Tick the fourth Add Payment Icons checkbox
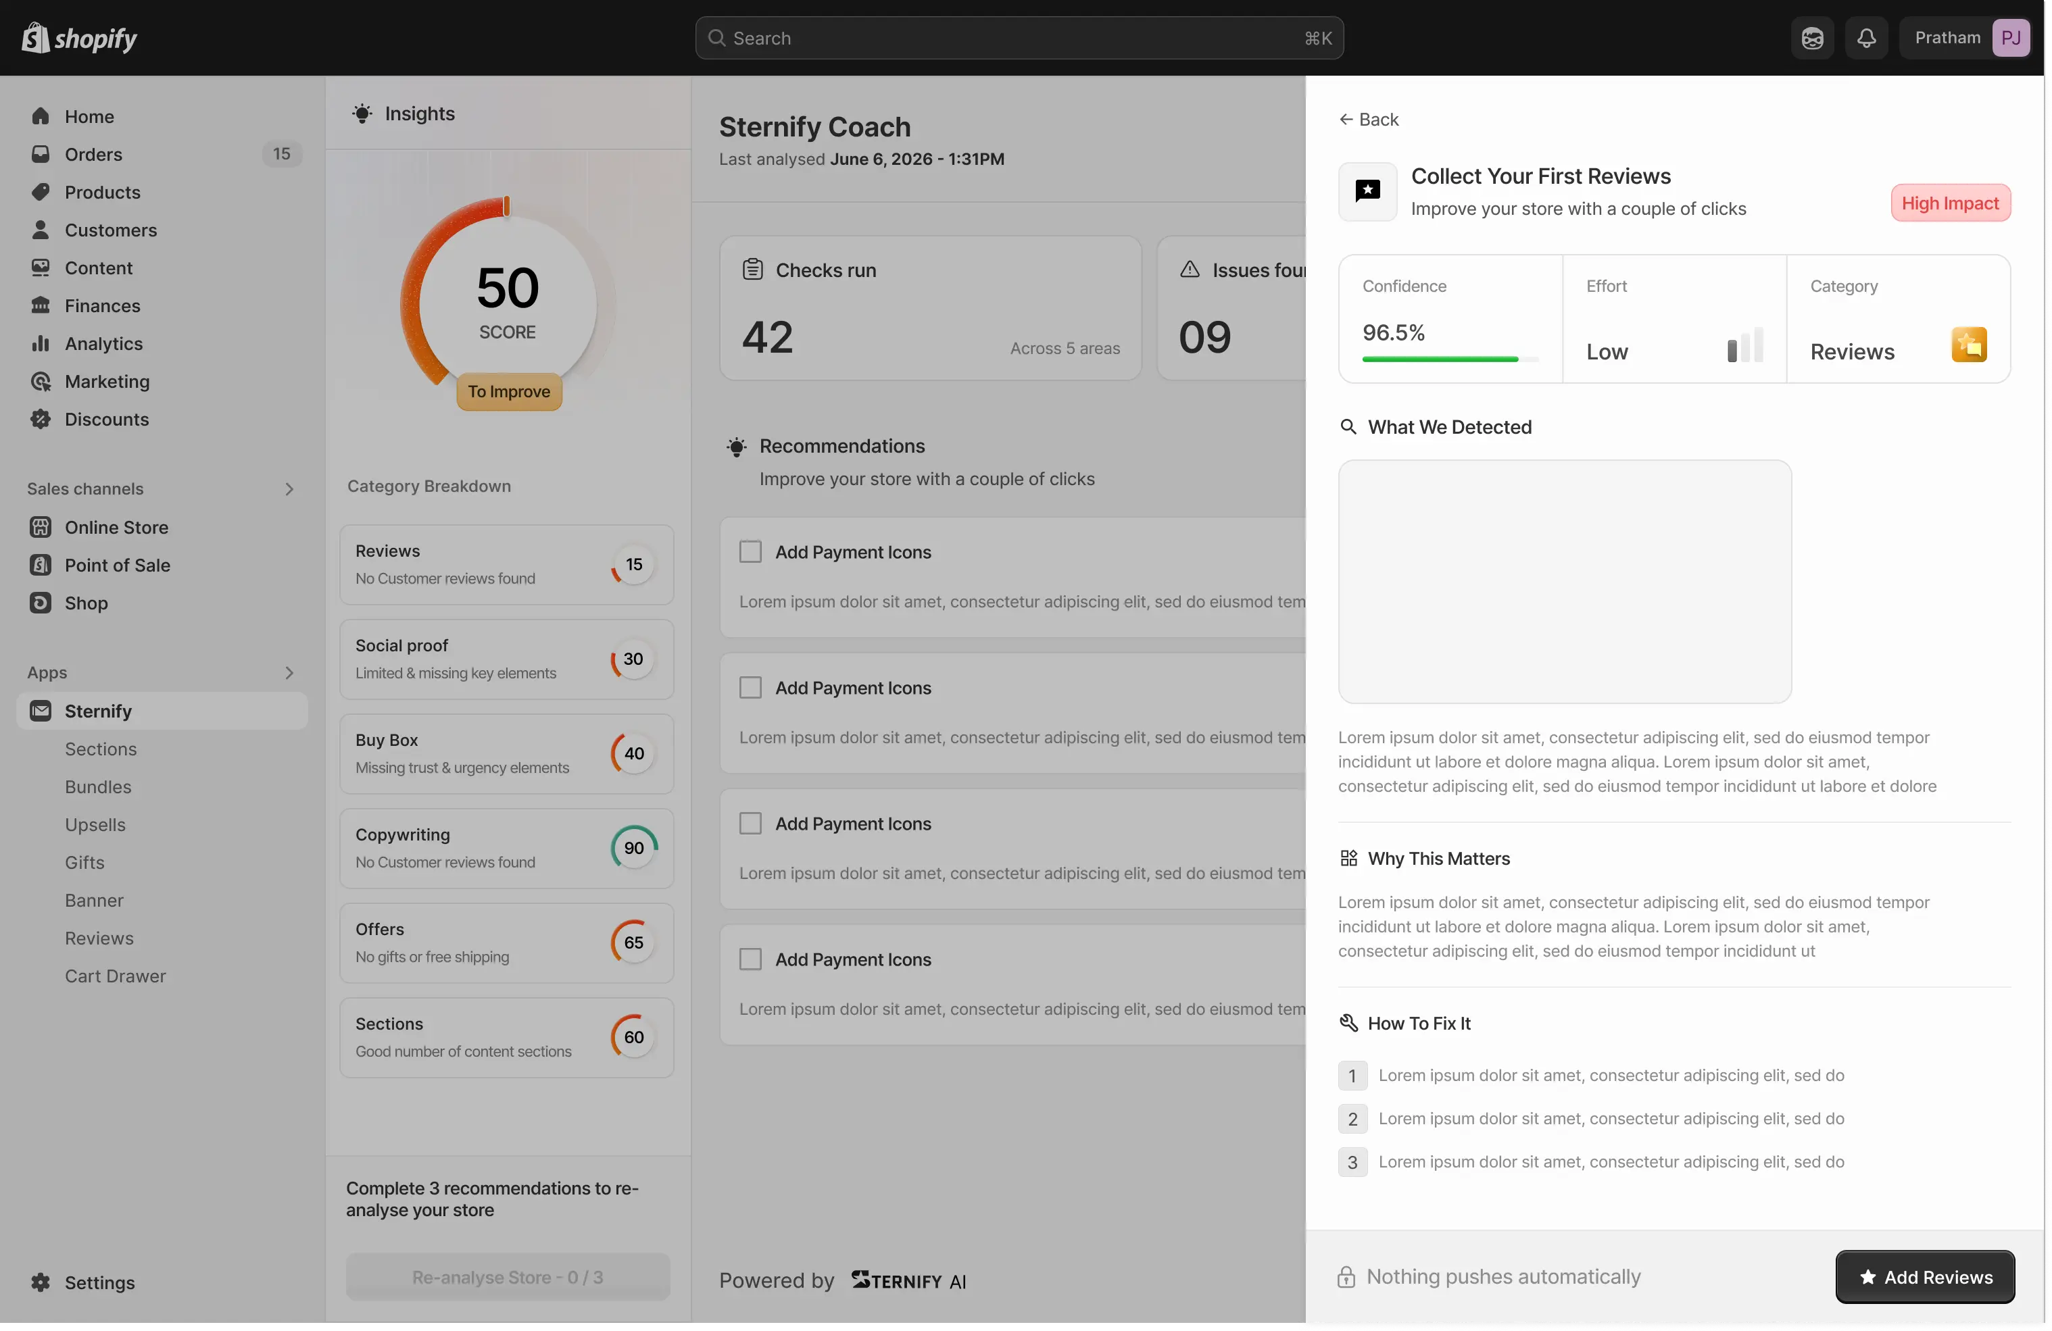Image resolution: width=2052 pixels, height=1331 pixels. point(751,959)
